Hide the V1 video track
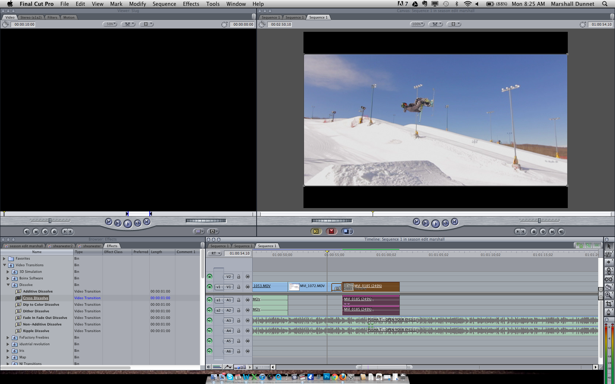 (x=209, y=287)
